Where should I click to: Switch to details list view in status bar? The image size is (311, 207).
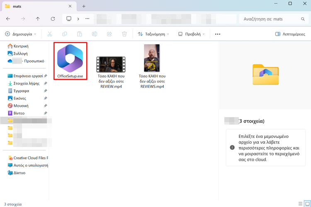click(300, 204)
